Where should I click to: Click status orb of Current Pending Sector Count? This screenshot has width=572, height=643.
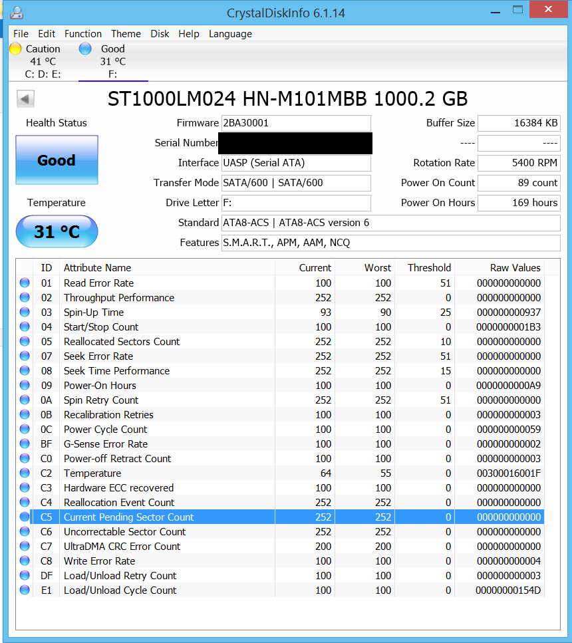click(x=25, y=517)
